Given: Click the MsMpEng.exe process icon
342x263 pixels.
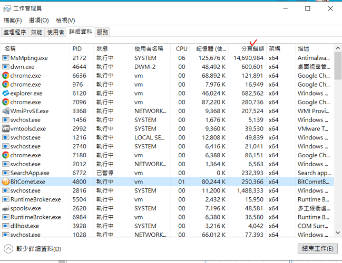Looking at the screenshot, I should coord(6,58).
